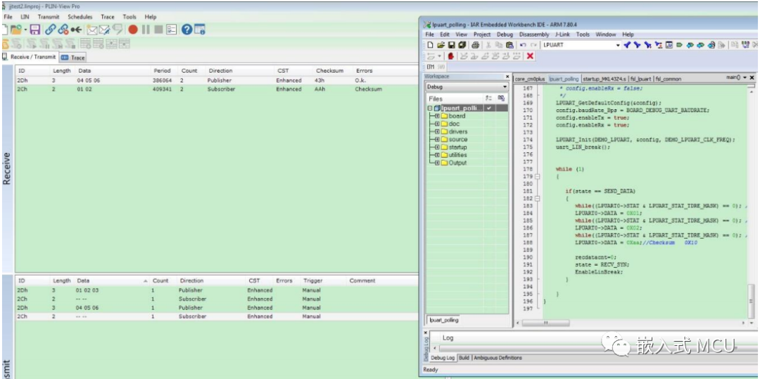Image resolution: width=760 pixels, height=379 pixels.
Task: Open the Project menu in IAR
Action: tap(482, 35)
